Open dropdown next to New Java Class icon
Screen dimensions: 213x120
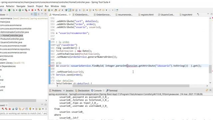(x=52, y=10)
